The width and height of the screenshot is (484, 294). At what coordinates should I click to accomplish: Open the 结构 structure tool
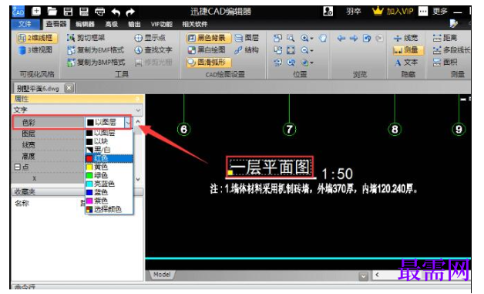pos(247,50)
